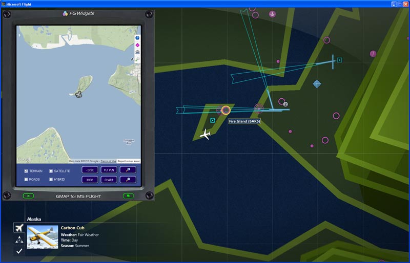Select the yellow-ringed Fire Island airport marker
The image size is (410, 263).
point(226,110)
